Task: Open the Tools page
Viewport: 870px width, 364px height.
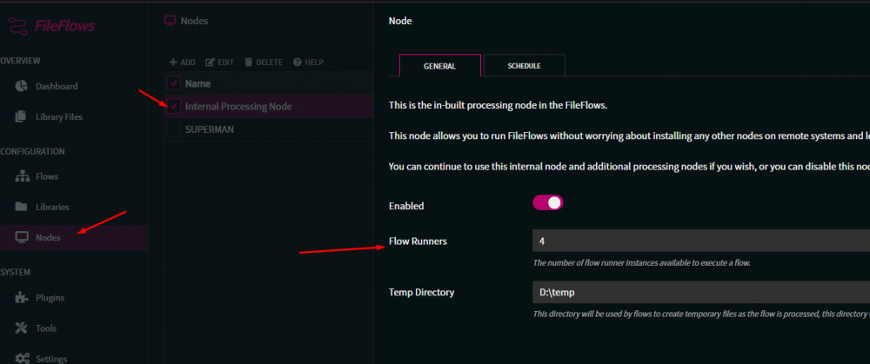Action: (x=46, y=328)
